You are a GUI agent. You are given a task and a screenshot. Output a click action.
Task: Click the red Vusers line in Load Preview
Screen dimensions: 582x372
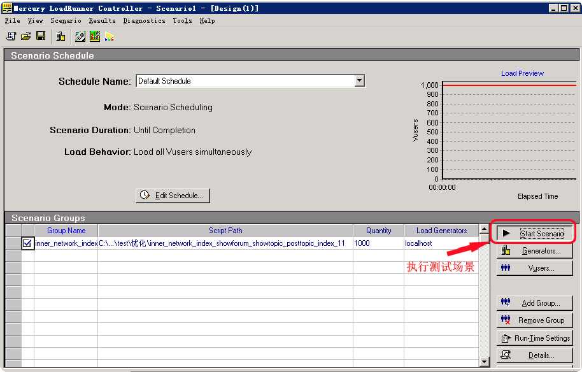(509, 85)
